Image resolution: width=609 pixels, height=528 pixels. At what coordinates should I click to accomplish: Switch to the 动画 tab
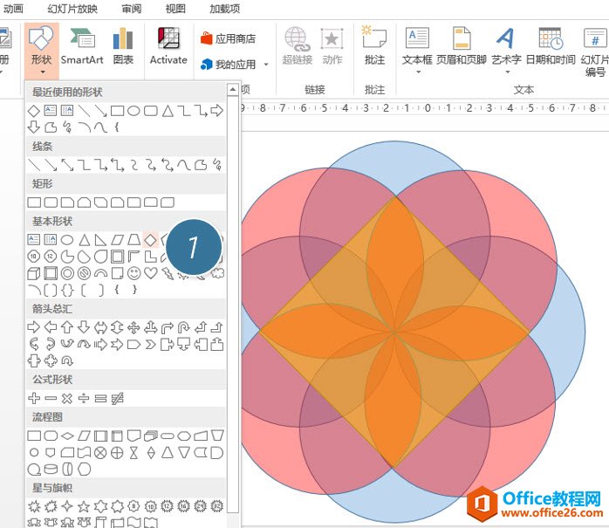[x=13, y=9]
